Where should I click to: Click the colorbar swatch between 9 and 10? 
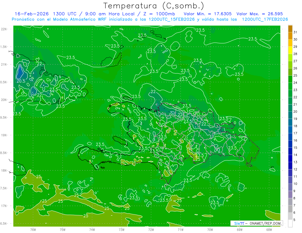tap(290, 187)
